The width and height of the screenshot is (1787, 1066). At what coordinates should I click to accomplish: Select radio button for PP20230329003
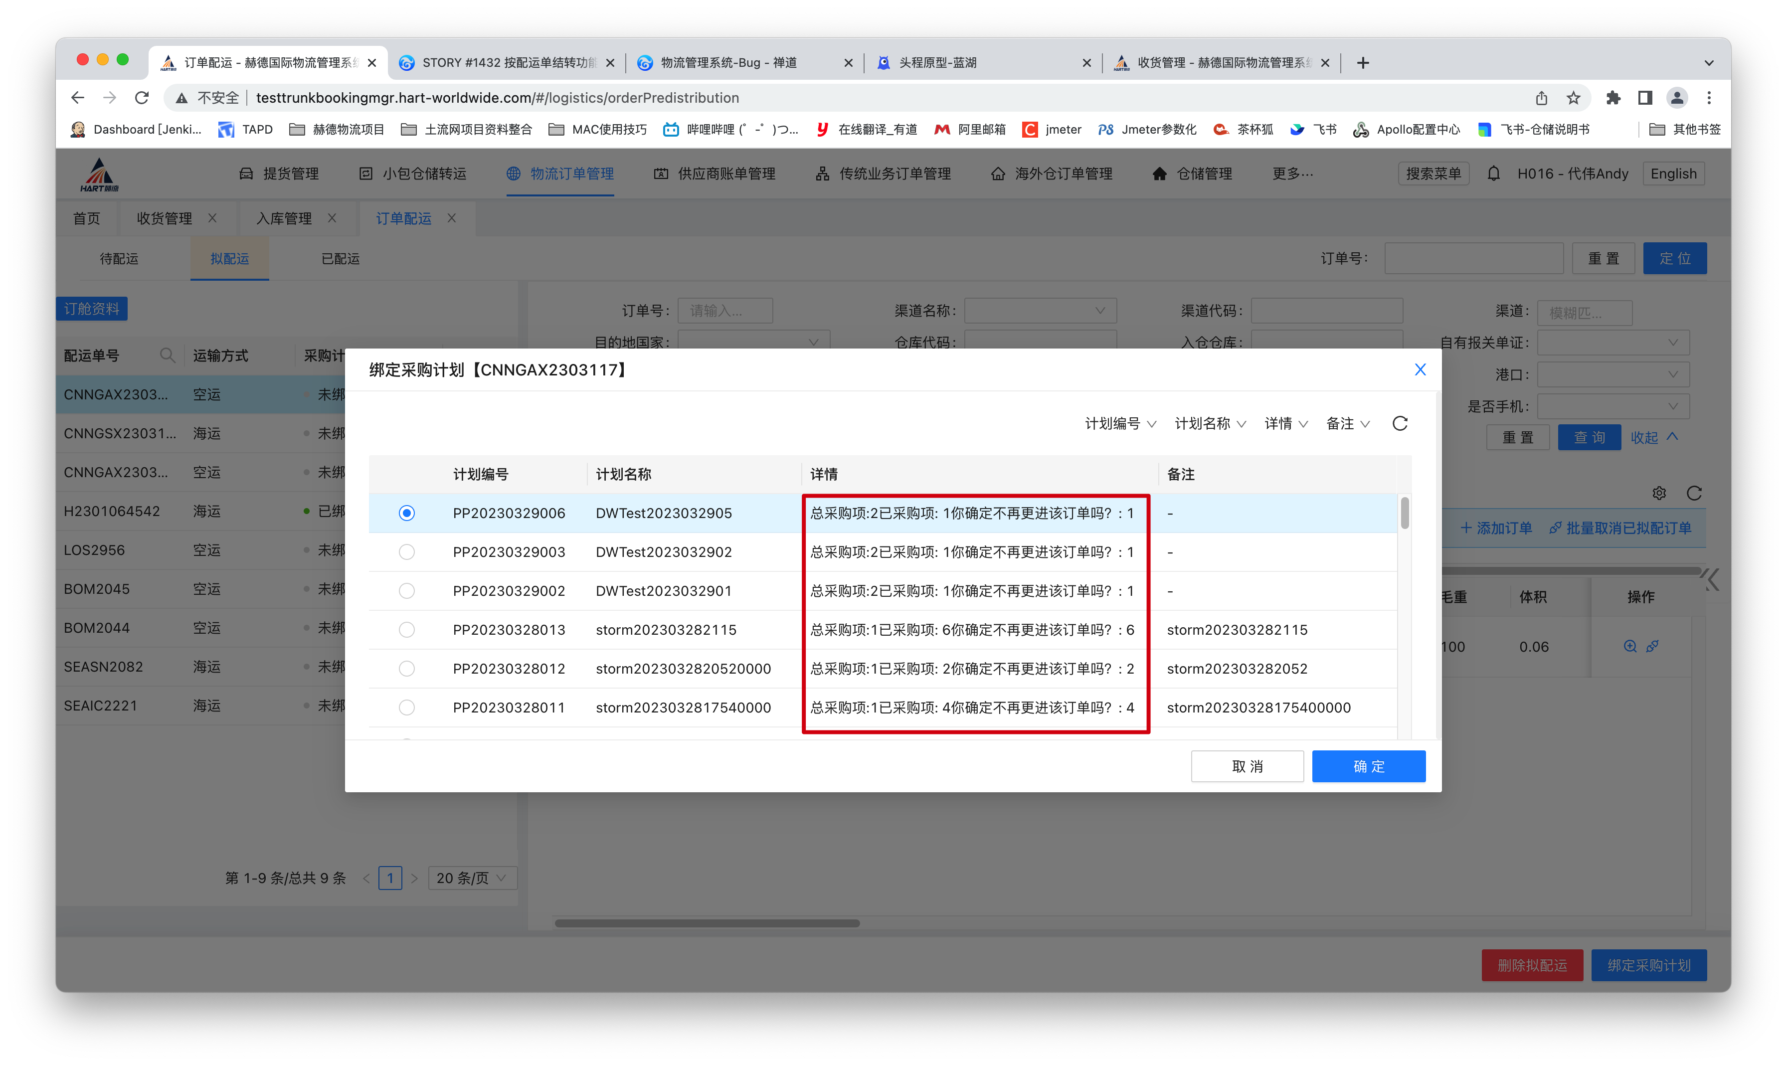tap(406, 551)
